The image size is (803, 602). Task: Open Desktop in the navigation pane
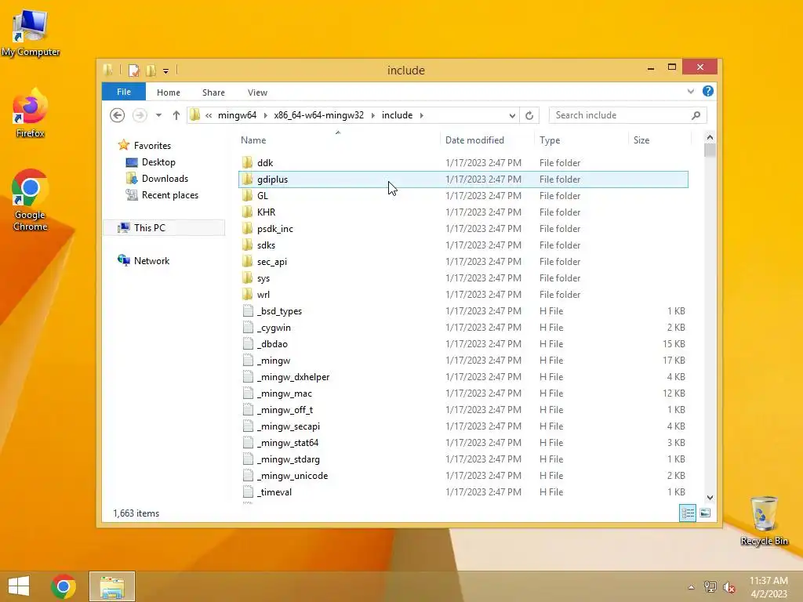pyautogui.click(x=158, y=162)
